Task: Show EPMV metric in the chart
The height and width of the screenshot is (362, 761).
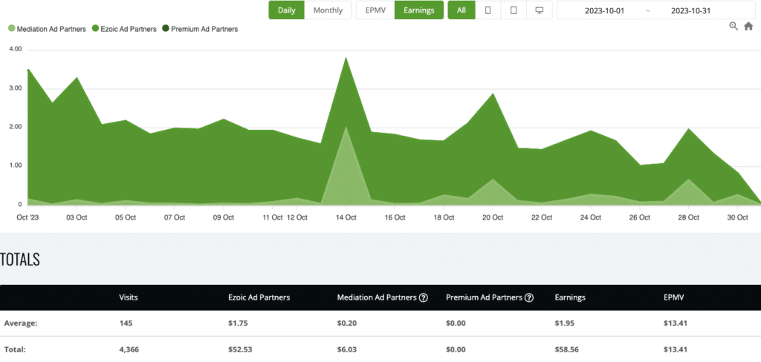Action: tap(375, 10)
